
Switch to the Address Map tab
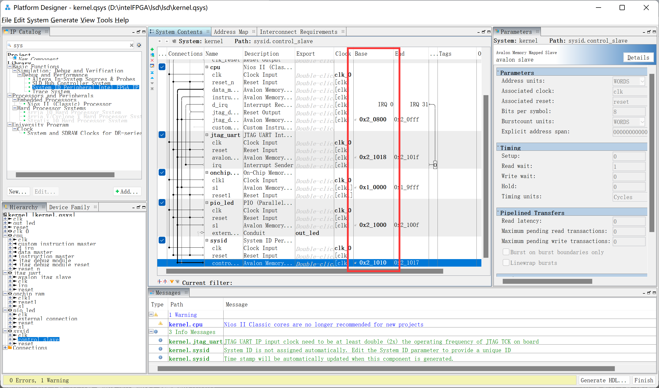[x=231, y=32]
